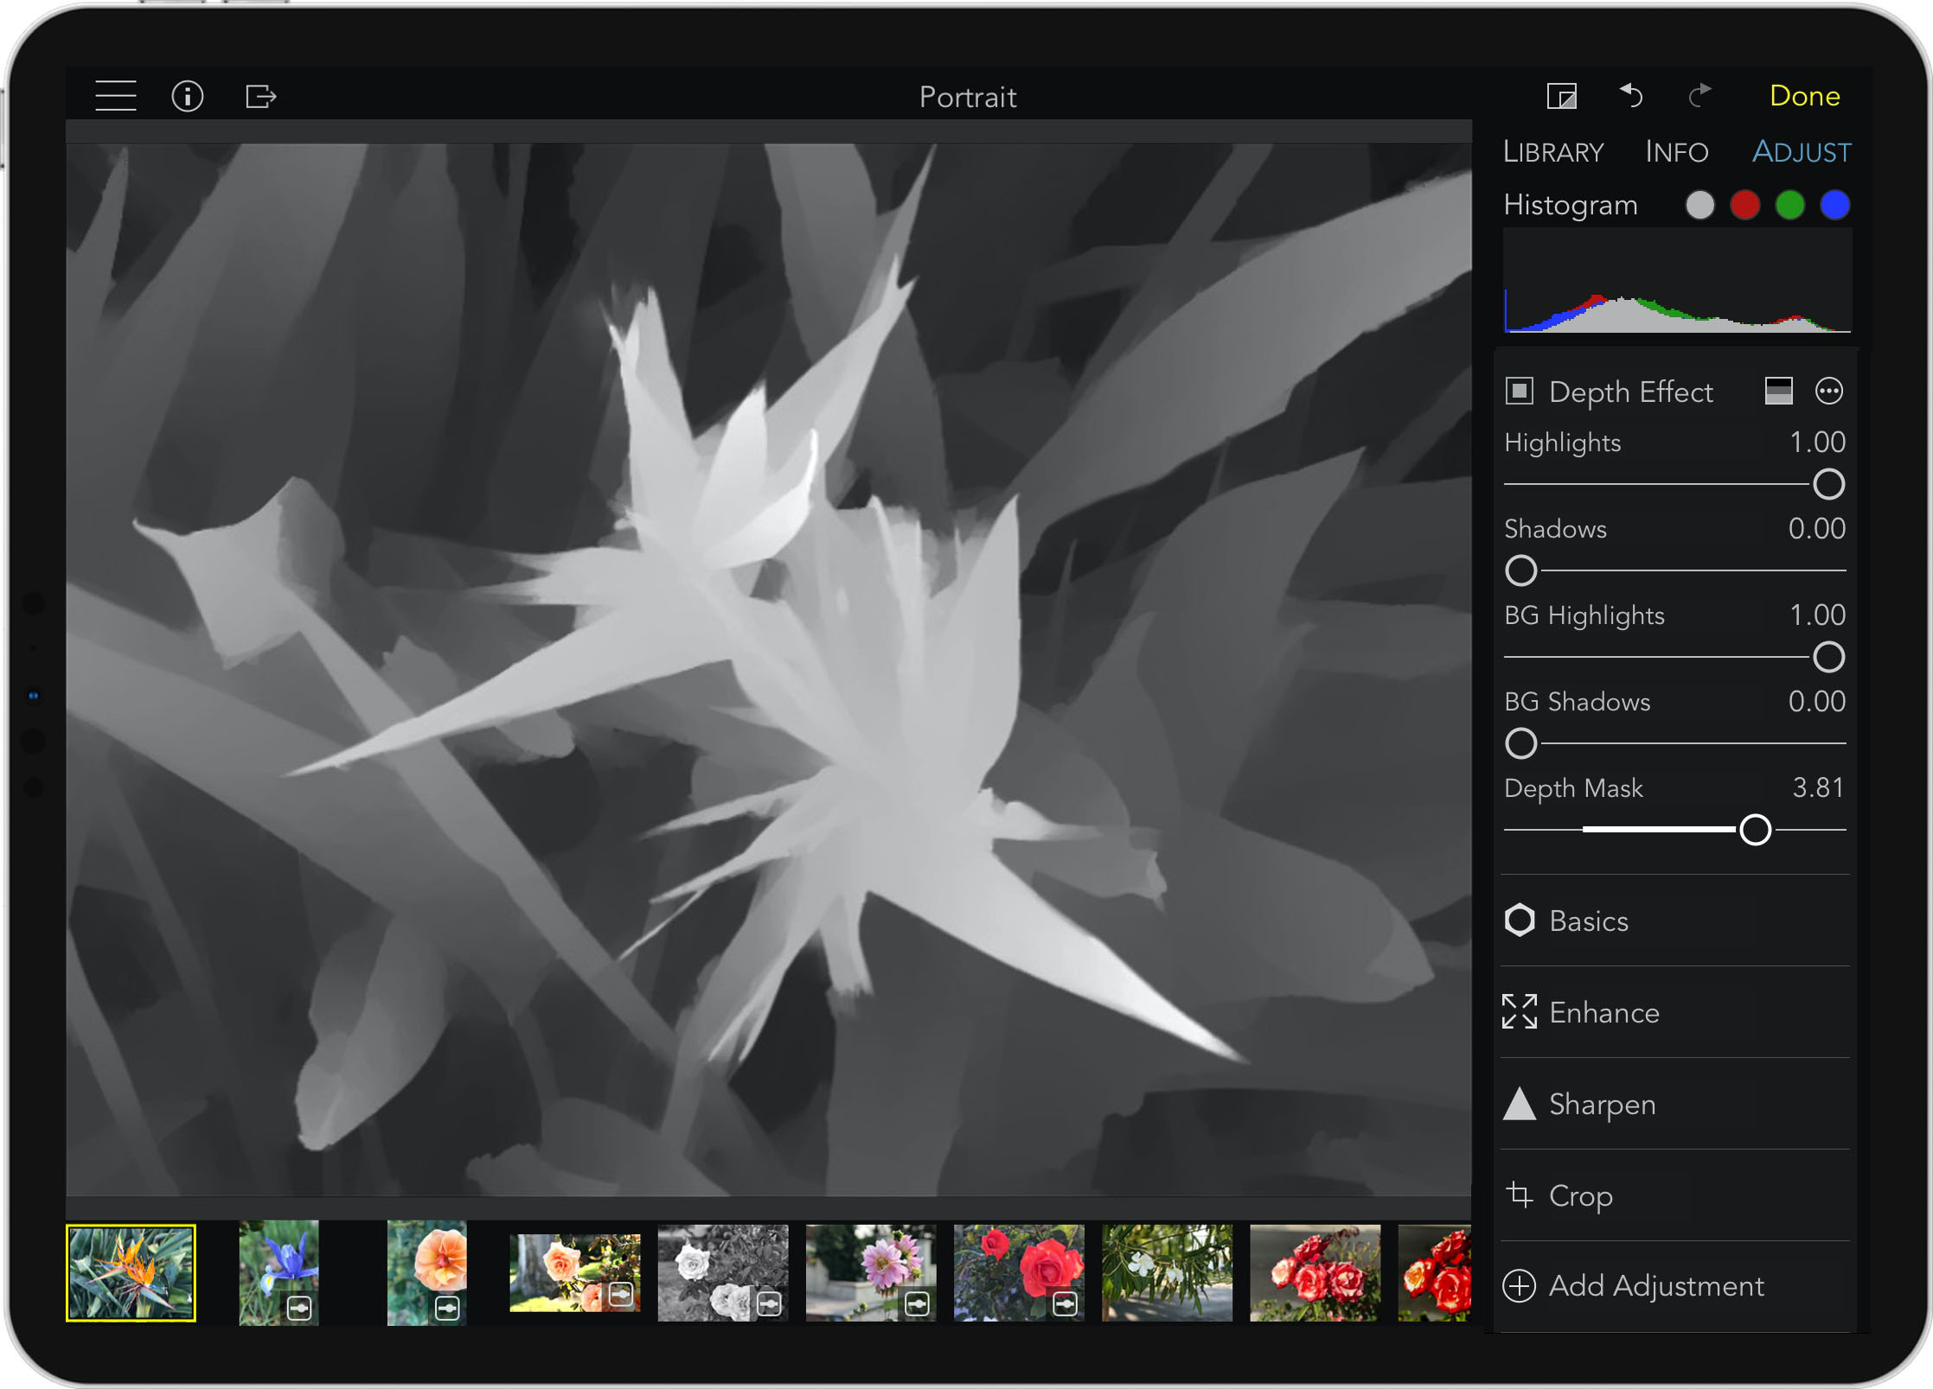Tap depth badge on pink dahlia thumbnail
This screenshot has width=1933, height=1389.
click(917, 1303)
